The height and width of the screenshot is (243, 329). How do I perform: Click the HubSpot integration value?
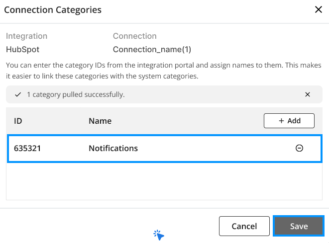[23, 49]
